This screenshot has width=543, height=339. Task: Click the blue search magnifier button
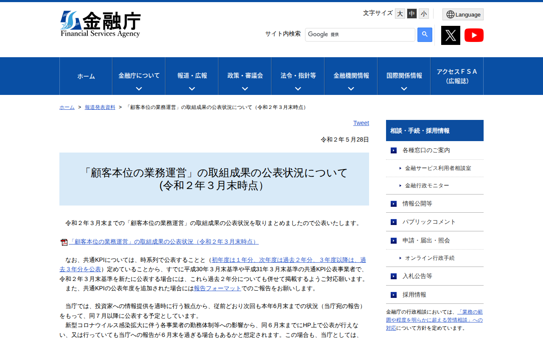424,34
